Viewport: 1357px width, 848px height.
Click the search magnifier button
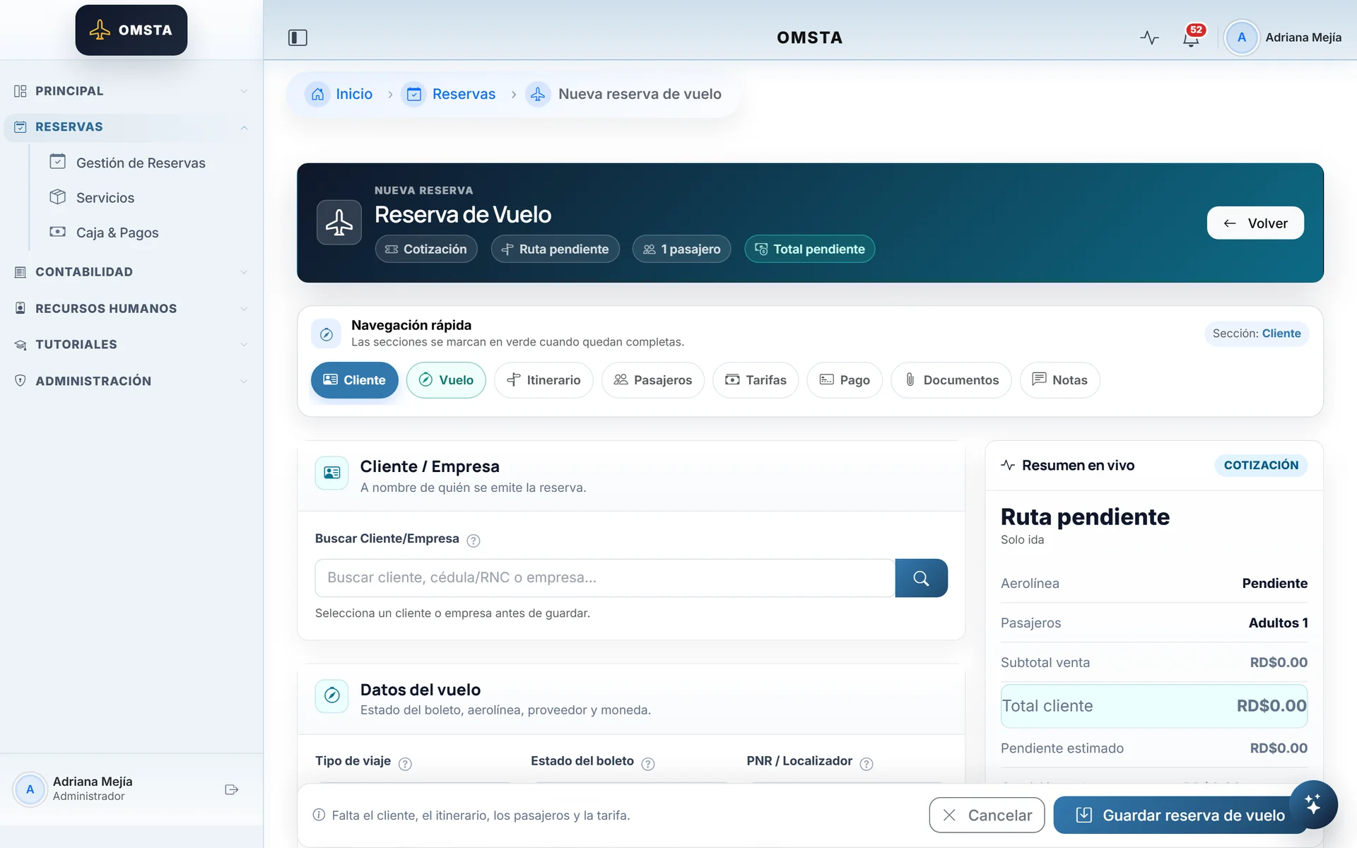(921, 578)
